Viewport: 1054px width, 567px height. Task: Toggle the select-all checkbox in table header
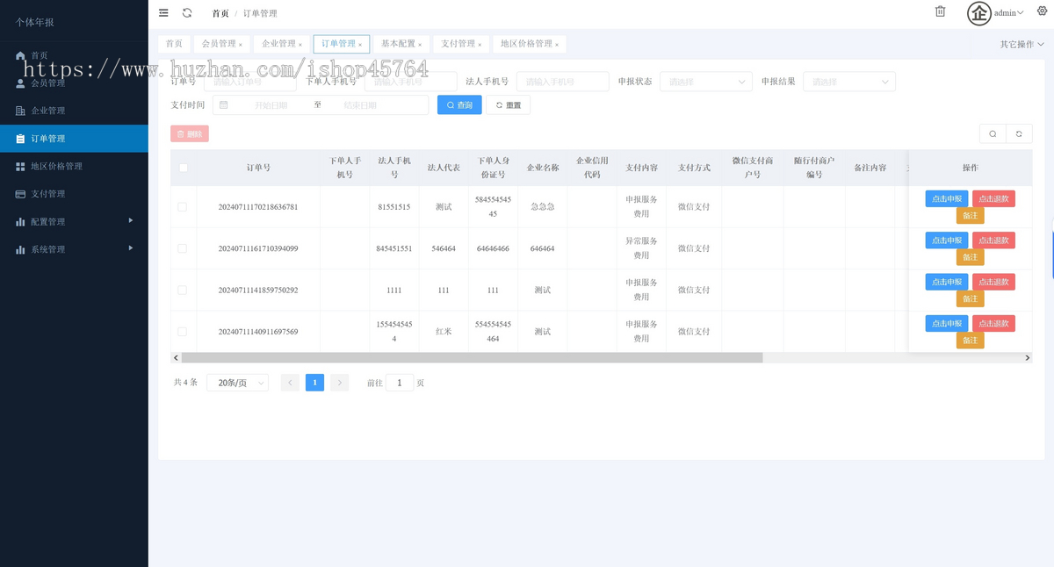click(183, 168)
